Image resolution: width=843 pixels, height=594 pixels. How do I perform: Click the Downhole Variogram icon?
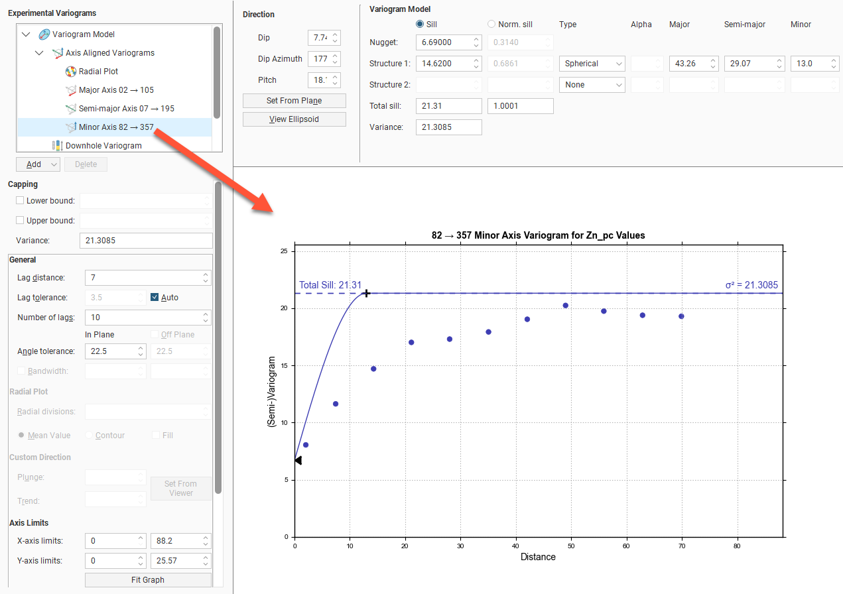[58, 146]
